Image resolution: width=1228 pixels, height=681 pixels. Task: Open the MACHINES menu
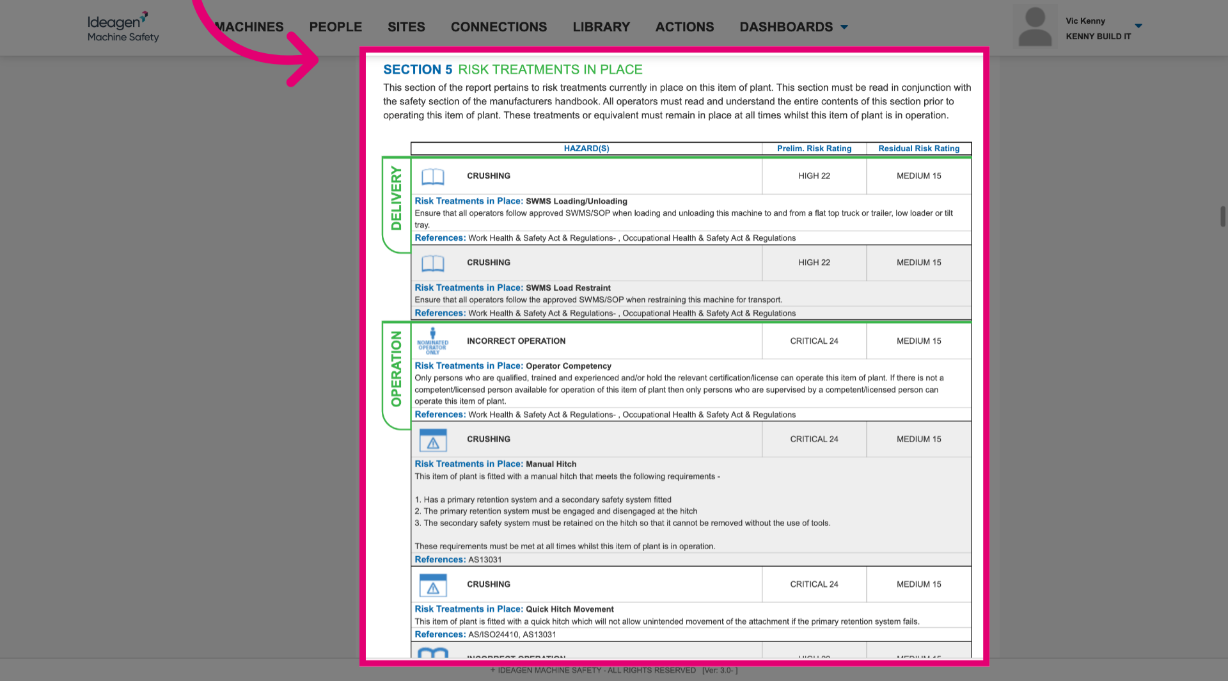[x=249, y=27]
